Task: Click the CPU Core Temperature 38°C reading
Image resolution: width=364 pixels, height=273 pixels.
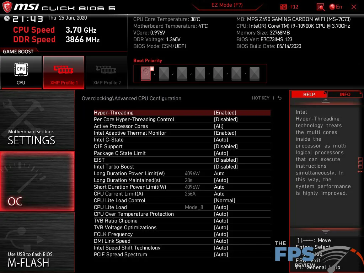Action: 166,19
